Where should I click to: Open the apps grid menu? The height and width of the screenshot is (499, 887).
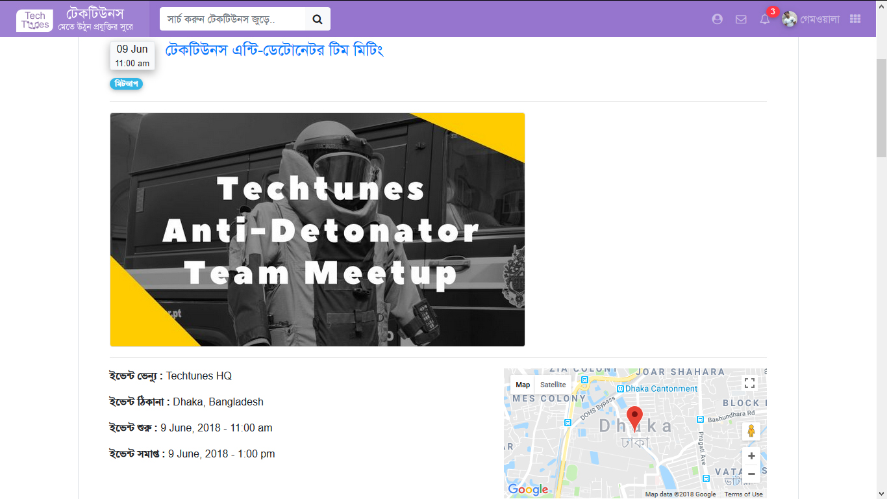coord(855,19)
